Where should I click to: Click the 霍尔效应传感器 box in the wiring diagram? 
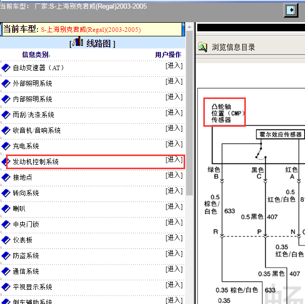coord(280,134)
